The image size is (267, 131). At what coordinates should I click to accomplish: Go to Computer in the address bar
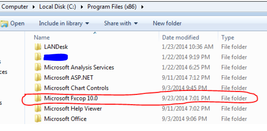[x=15, y=7]
